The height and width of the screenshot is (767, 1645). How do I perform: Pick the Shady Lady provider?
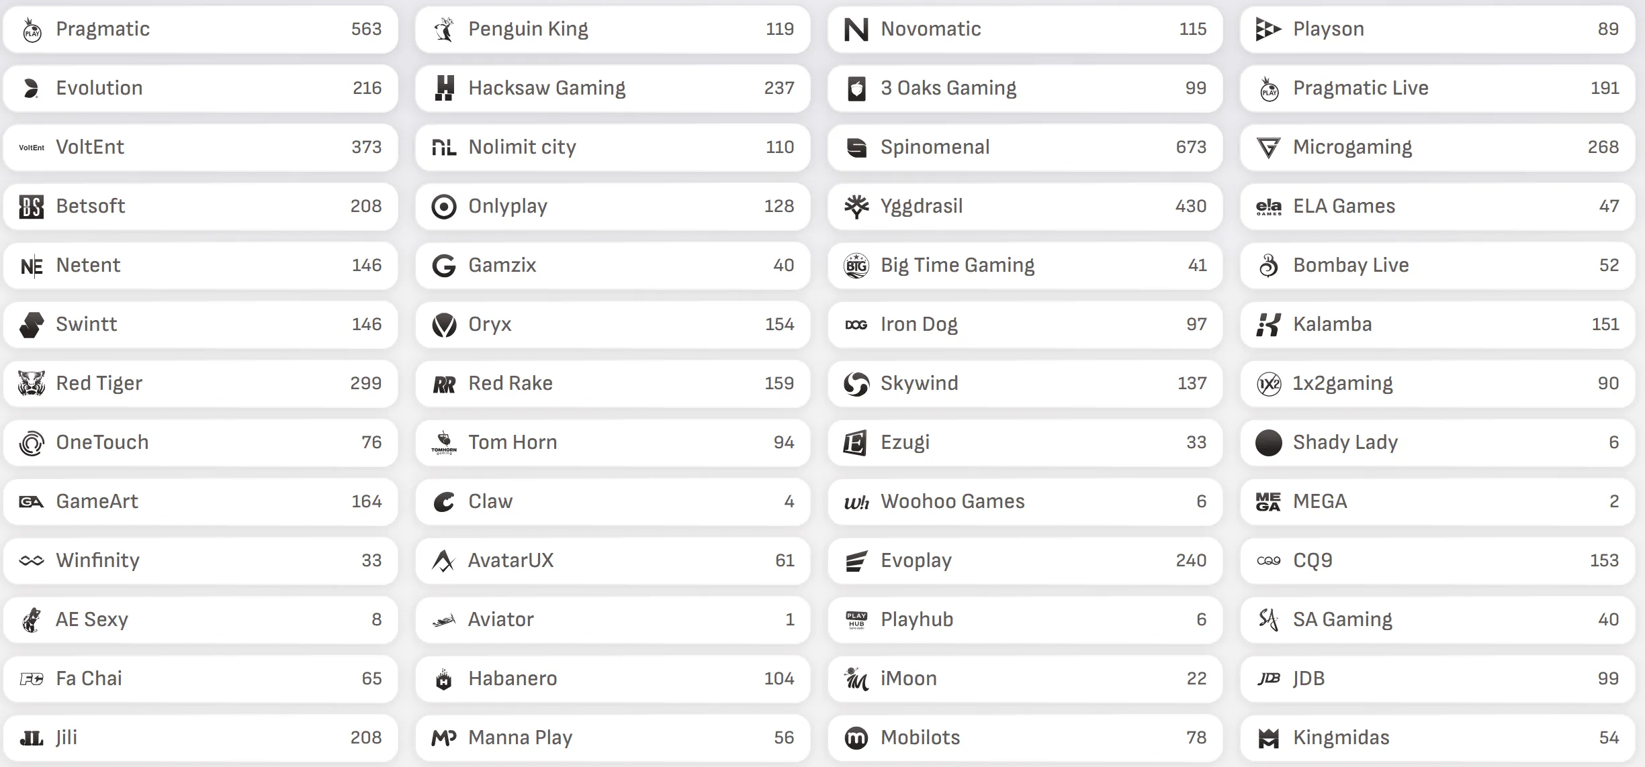coord(1437,443)
